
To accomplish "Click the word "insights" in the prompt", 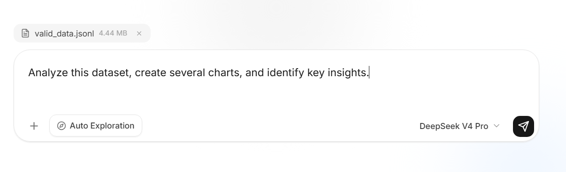I will pos(347,73).
